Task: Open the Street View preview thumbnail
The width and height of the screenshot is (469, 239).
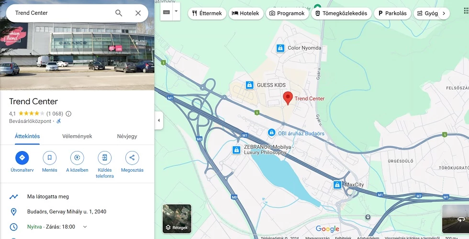Action: click(x=456, y=219)
